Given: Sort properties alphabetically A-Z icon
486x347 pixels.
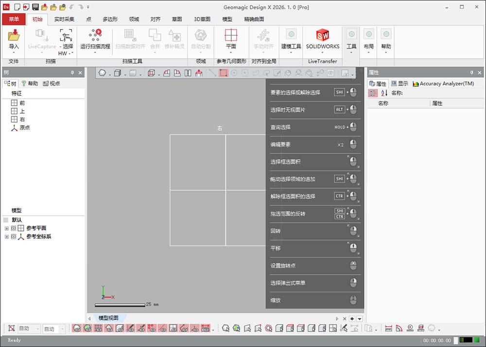Looking at the screenshot, I should point(384,93).
